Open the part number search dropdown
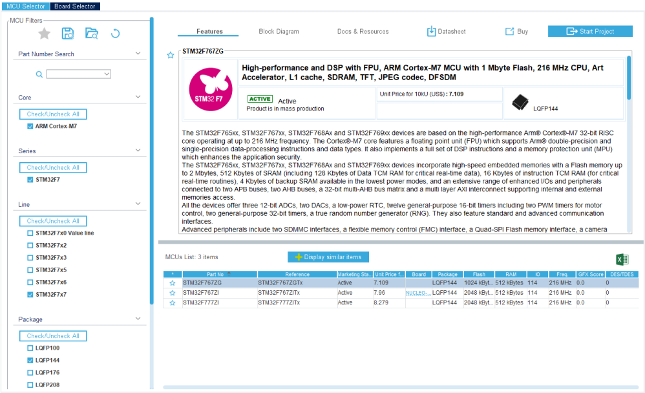This screenshot has height=393, width=645. coord(107,74)
